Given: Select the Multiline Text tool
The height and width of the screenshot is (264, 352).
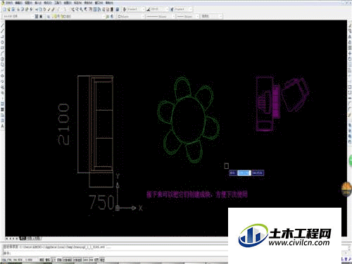Looking at the screenshot, I should click(x=3, y=126).
